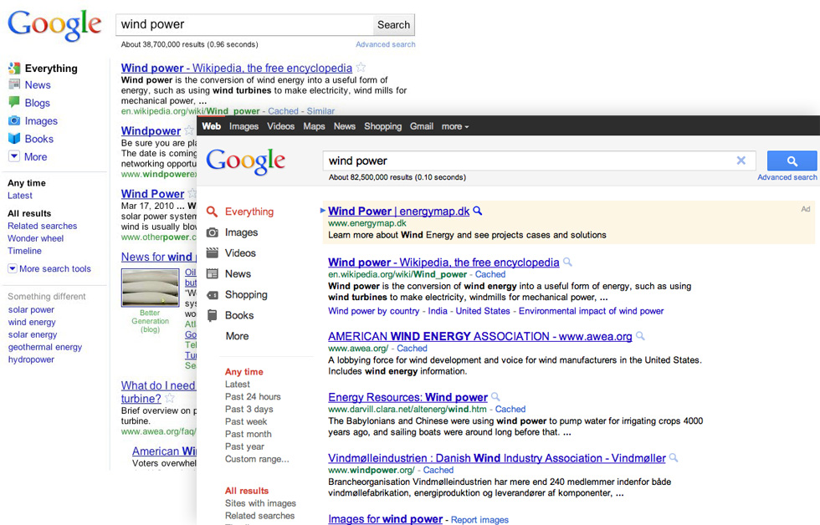Click the Blogs icon in old sidebar
The image size is (820, 525).
[x=14, y=102]
